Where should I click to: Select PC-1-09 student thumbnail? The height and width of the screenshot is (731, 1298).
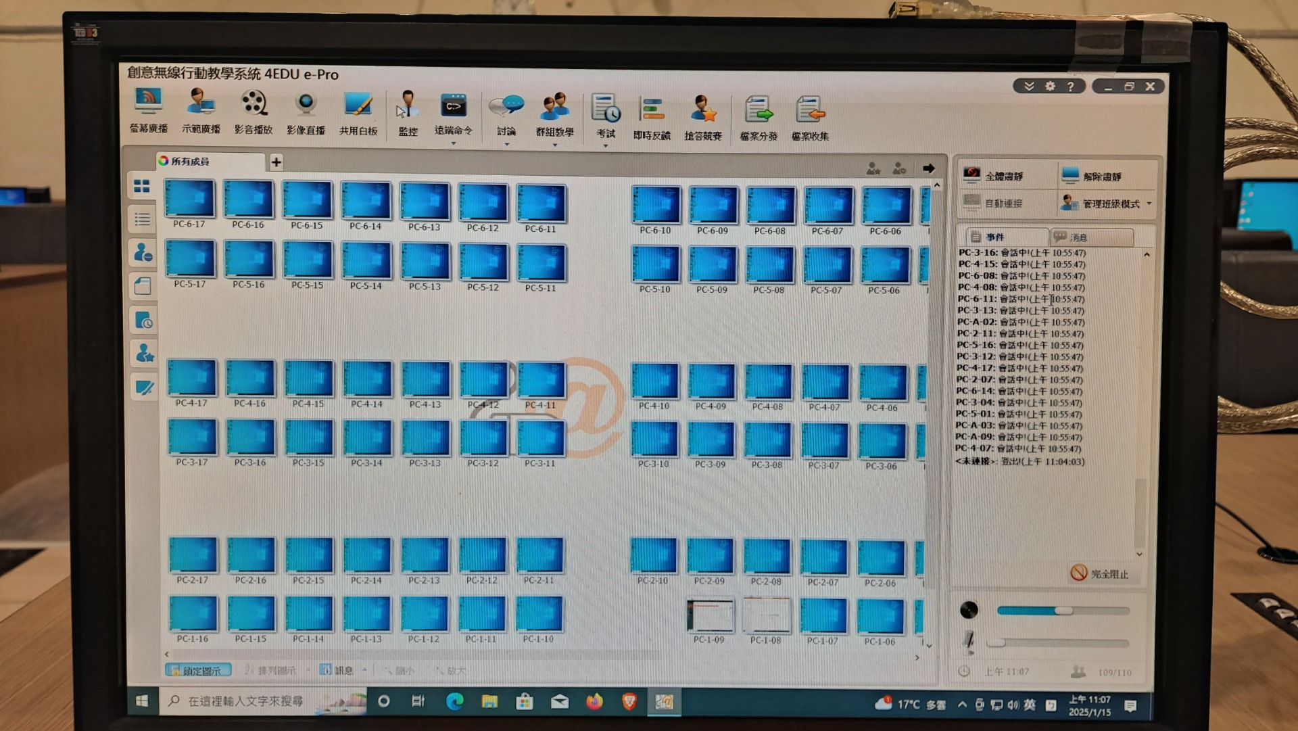[x=709, y=617]
